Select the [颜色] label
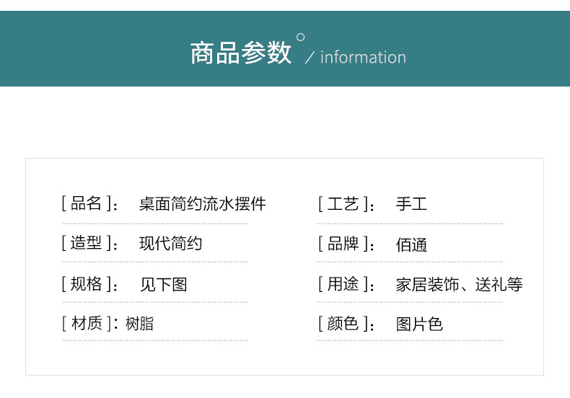Screen dimensions: 570x398 tap(343, 324)
